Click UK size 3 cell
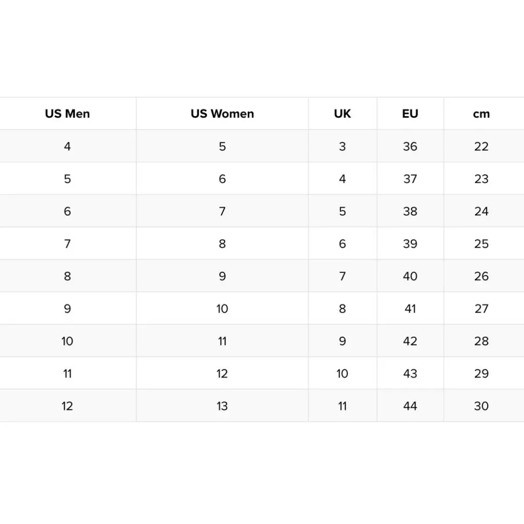Screen dimensions: 524x524 click(x=342, y=146)
